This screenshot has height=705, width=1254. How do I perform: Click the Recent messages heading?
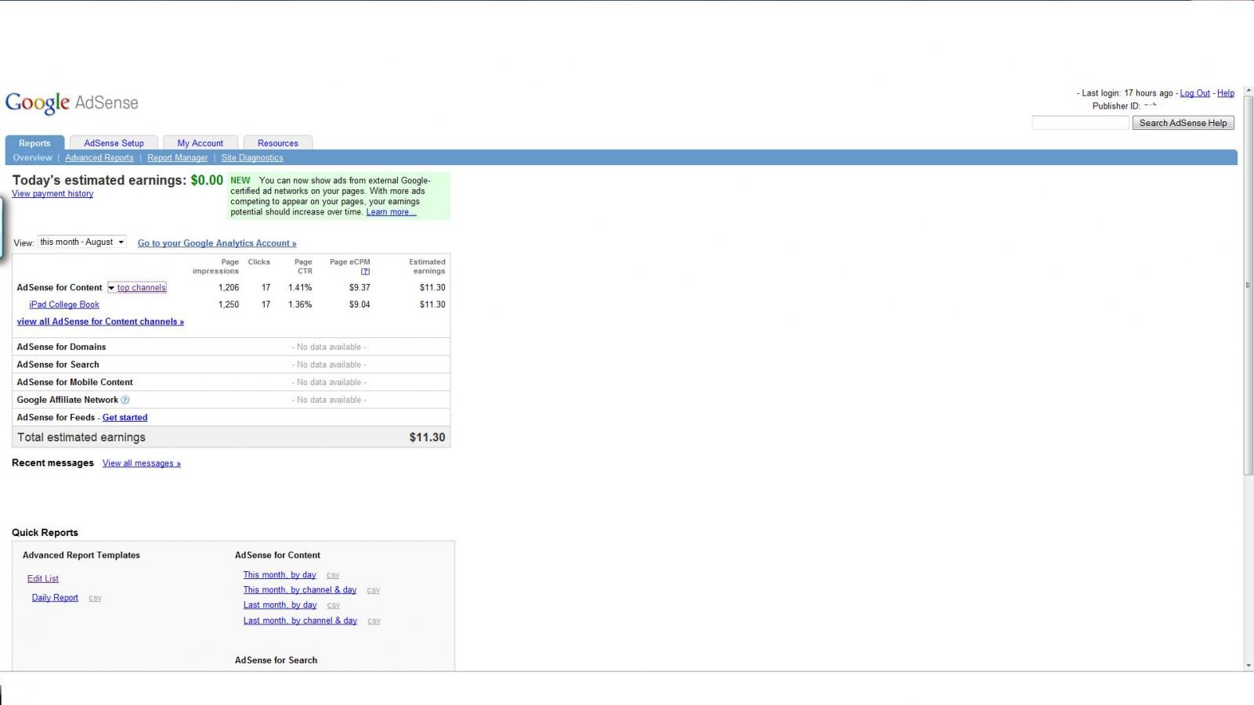point(52,463)
